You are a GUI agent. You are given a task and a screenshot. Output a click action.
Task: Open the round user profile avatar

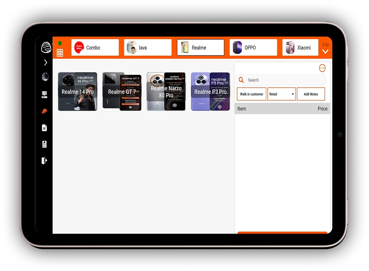point(45,77)
